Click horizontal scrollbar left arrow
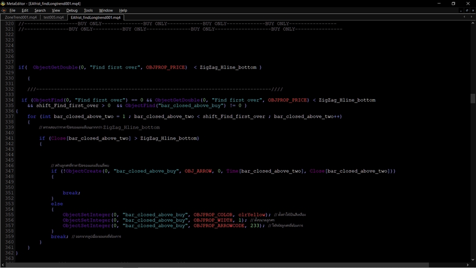476x268 pixels. pyautogui.click(x=2, y=264)
